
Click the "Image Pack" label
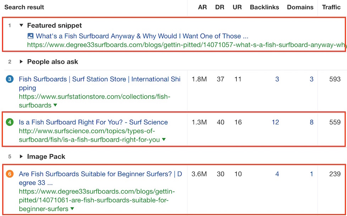click(x=46, y=157)
